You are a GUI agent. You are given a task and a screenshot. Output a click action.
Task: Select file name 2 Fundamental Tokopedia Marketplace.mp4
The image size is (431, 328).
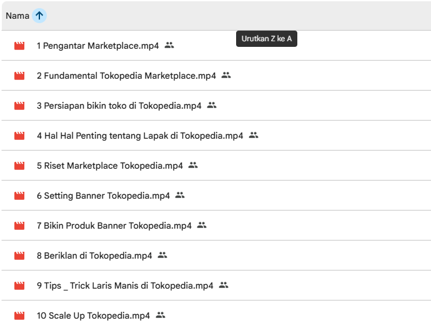[x=126, y=76]
